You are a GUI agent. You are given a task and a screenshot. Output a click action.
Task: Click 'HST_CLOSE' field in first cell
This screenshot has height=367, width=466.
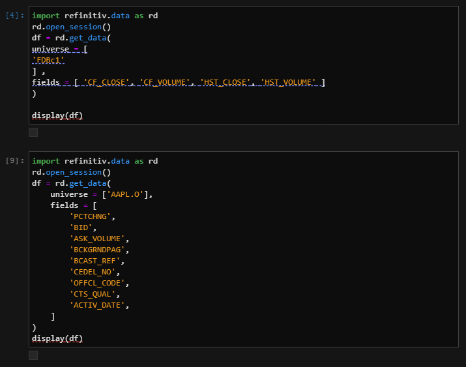point(225,82)
